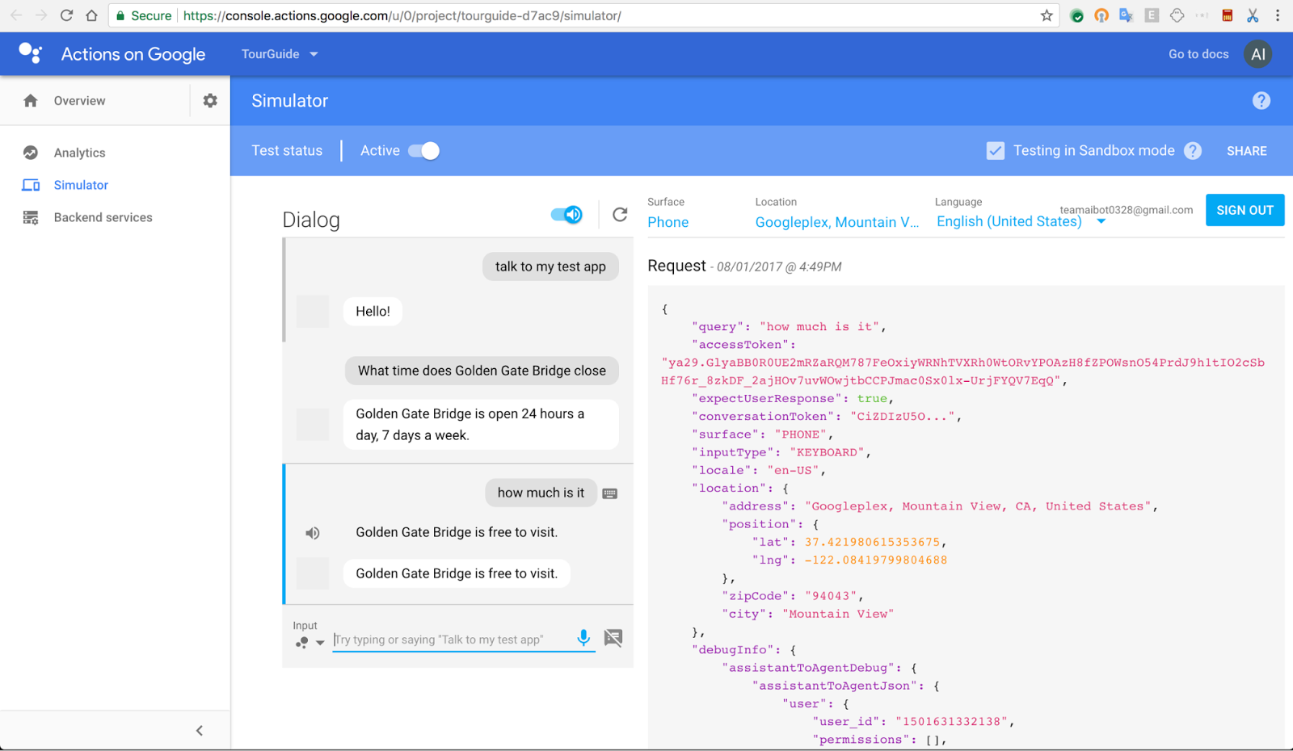Click the microphone icon in input
The image size is (1293, 751).
(583, 638)
